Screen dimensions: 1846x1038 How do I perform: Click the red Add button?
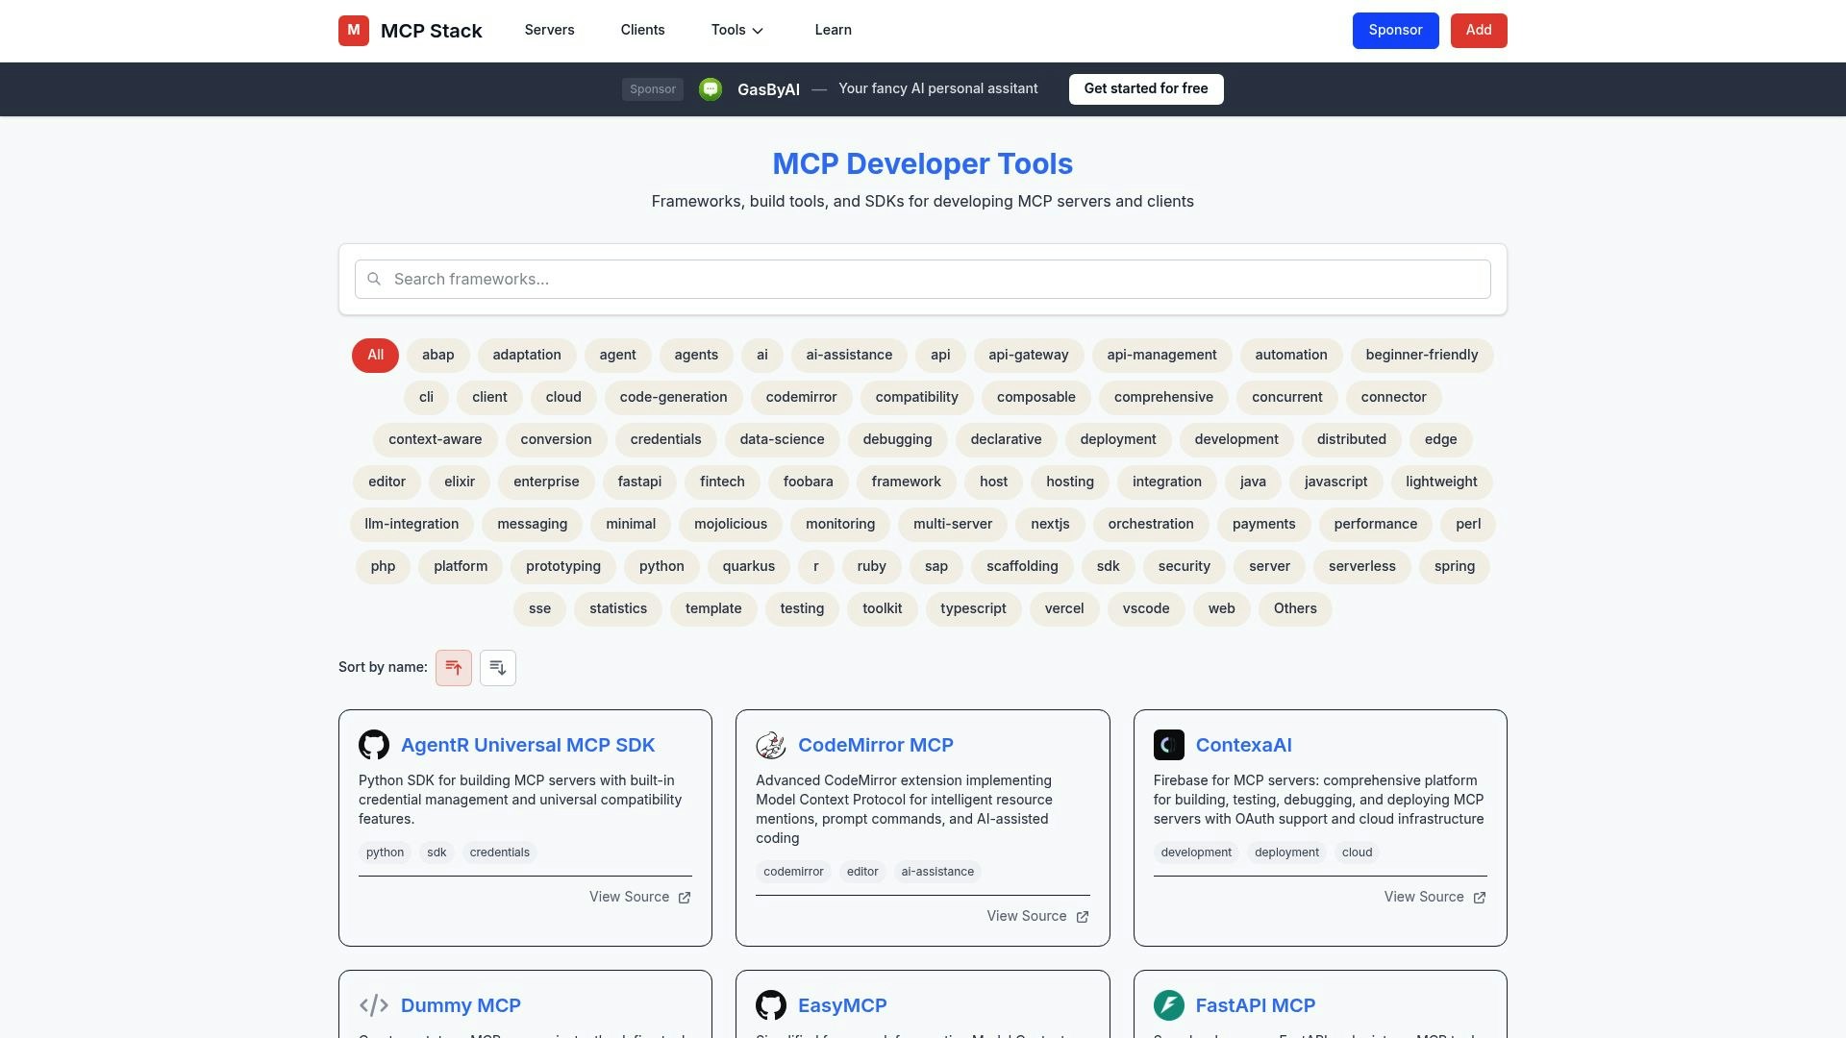pyautogui.click(x=1479, y=31)
